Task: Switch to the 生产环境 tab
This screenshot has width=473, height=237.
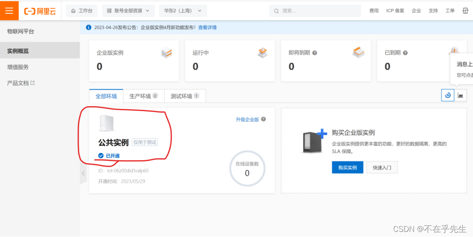Action: click(x=144, y=96)
